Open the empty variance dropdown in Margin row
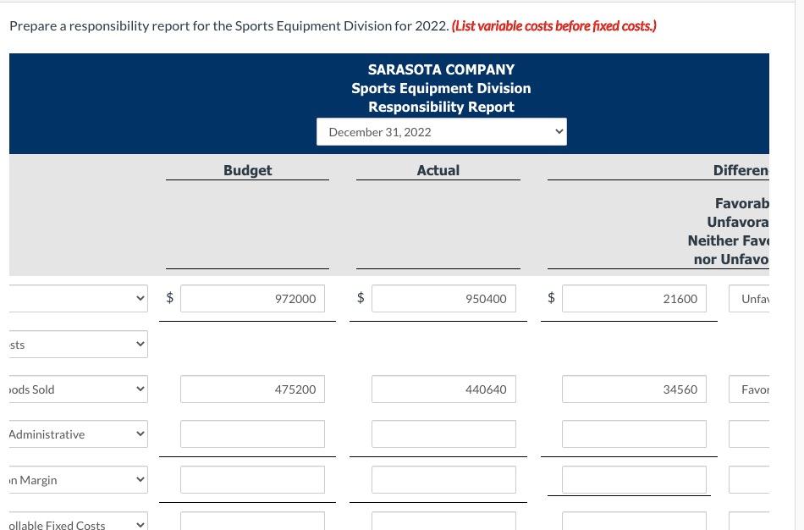Image resolution: width=804 pixels, height=530 pixels. pyautogui.click(x=749, y=480)
